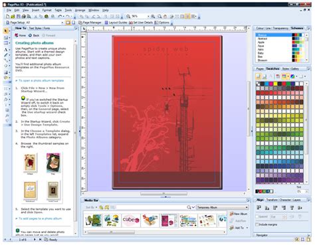Open the Insert menu
315x245 pixels.
[x=35, y=10]
